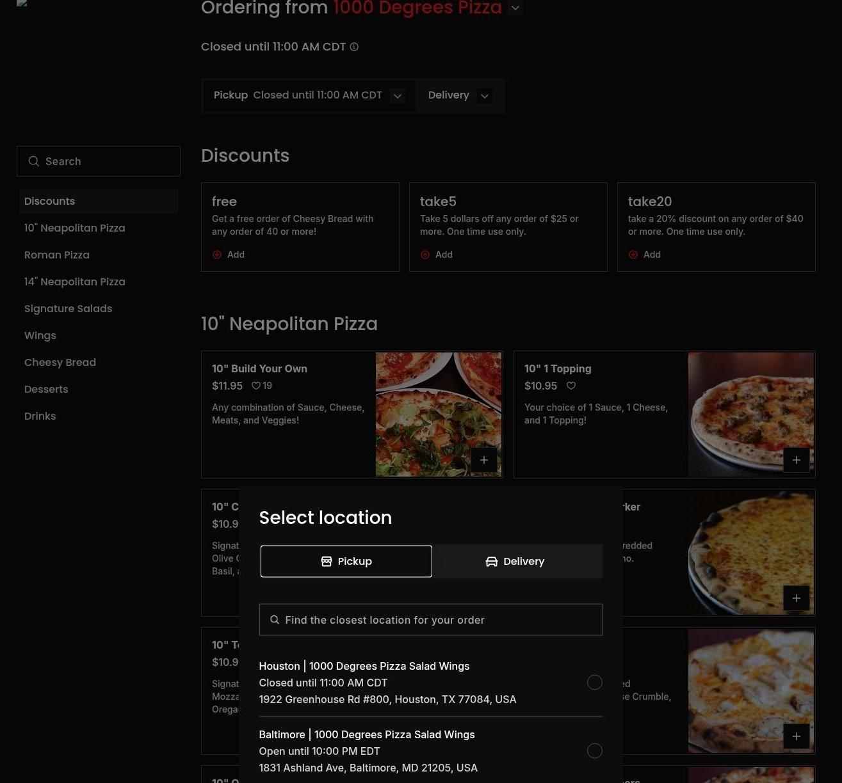This screenshot has height=783, width=842.
Task: Click the info icon beside closed hours
Action: coord(354,47)
